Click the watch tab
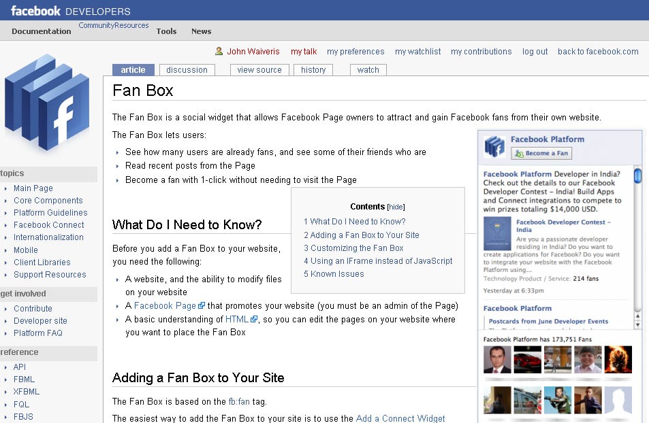This screenshot has height=423, width=649. coord(368,70)
